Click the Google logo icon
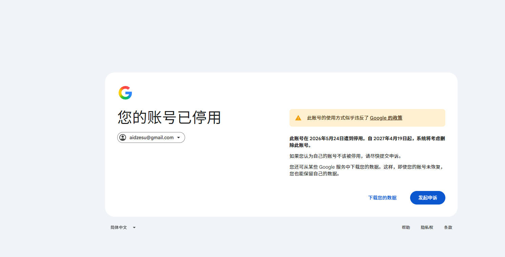 (x=125, y=93)
